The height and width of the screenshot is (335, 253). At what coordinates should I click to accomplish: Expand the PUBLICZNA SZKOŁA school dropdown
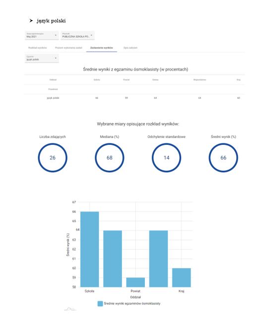click(x=77, y=35)
